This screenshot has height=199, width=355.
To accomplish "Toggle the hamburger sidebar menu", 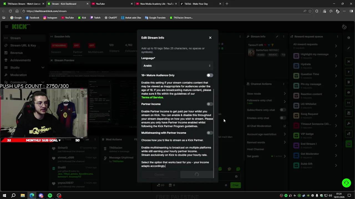I will coord(6,27).
